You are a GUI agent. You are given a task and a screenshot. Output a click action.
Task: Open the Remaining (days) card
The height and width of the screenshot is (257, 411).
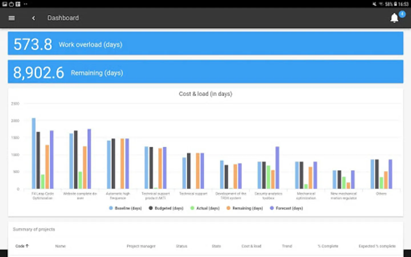[205, 71]
